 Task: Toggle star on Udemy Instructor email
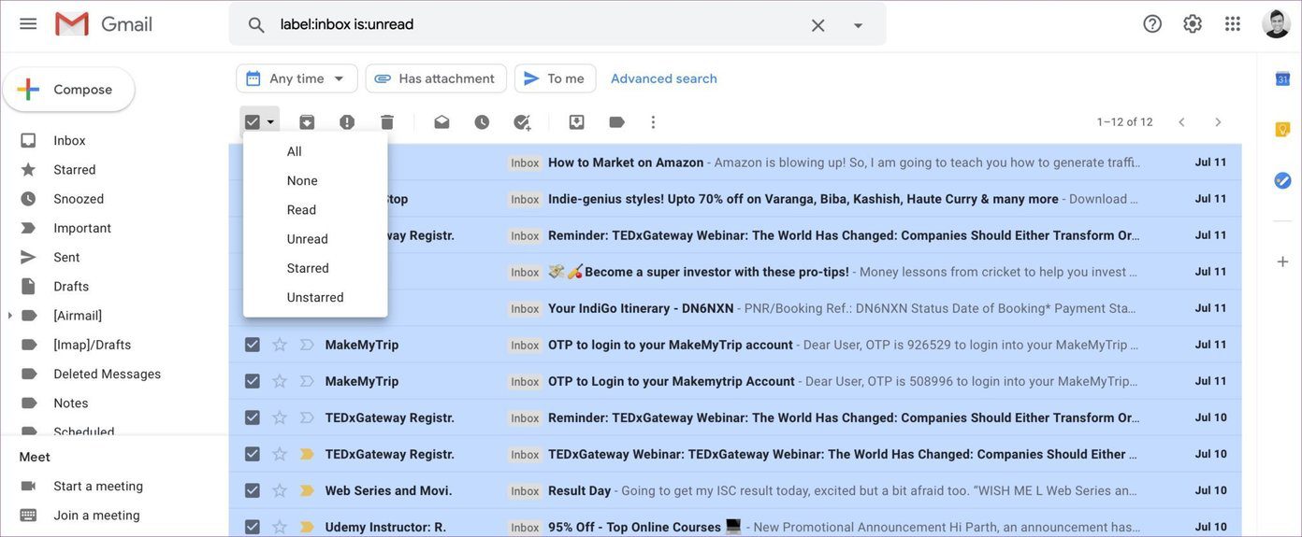pyautogui.click(x=279, y=527)
